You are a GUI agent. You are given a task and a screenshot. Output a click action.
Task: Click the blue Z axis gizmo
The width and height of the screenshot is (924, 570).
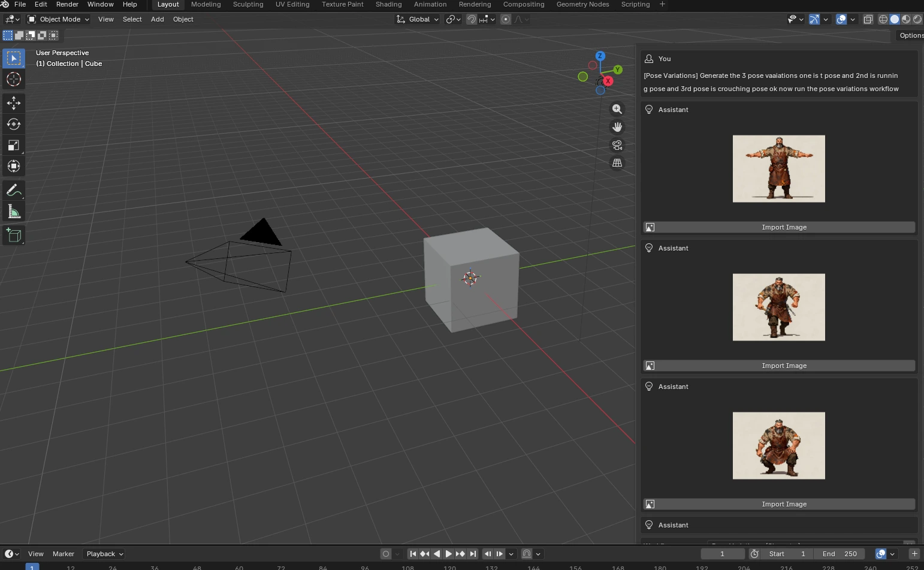pyautogui.click(x=600, y=56)
